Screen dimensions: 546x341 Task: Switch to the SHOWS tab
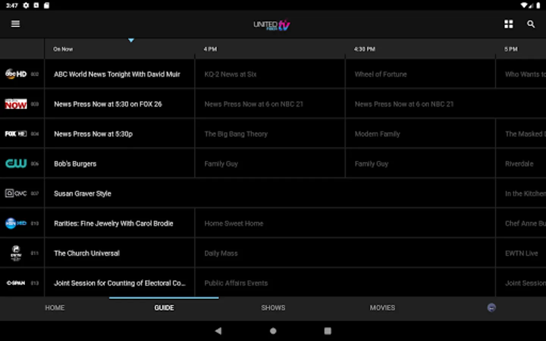pyautogui.click(x=273, y=308)
